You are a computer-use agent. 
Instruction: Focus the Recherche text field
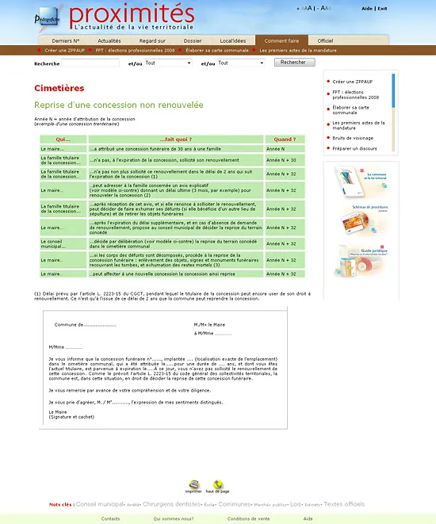90,63
